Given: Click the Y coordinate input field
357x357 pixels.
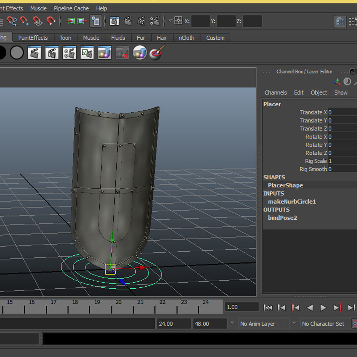Looking at the screenshot, I should click(226, 21).
